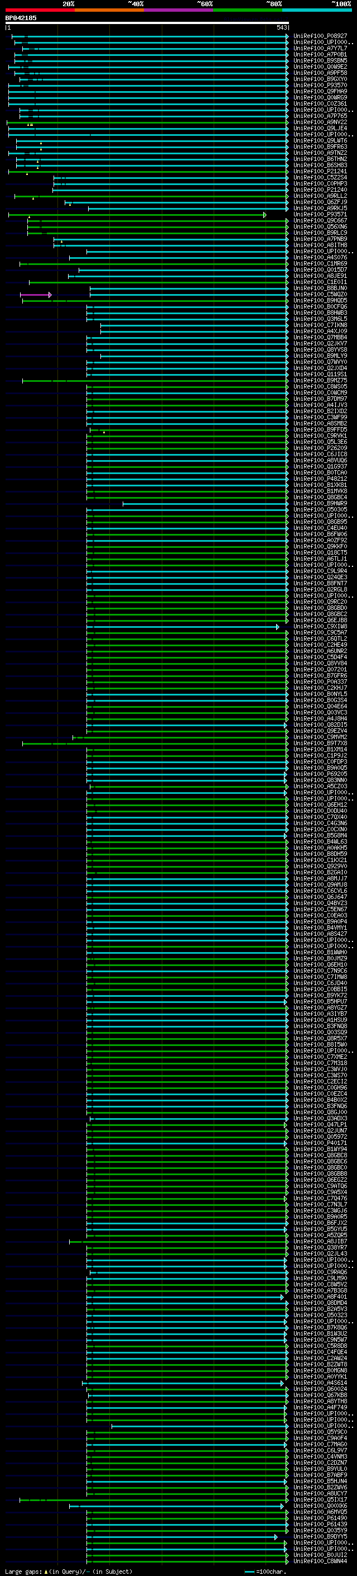Click the Large gaps legend text
This screenshot has height=1576, width=357.
(69, 1572)
